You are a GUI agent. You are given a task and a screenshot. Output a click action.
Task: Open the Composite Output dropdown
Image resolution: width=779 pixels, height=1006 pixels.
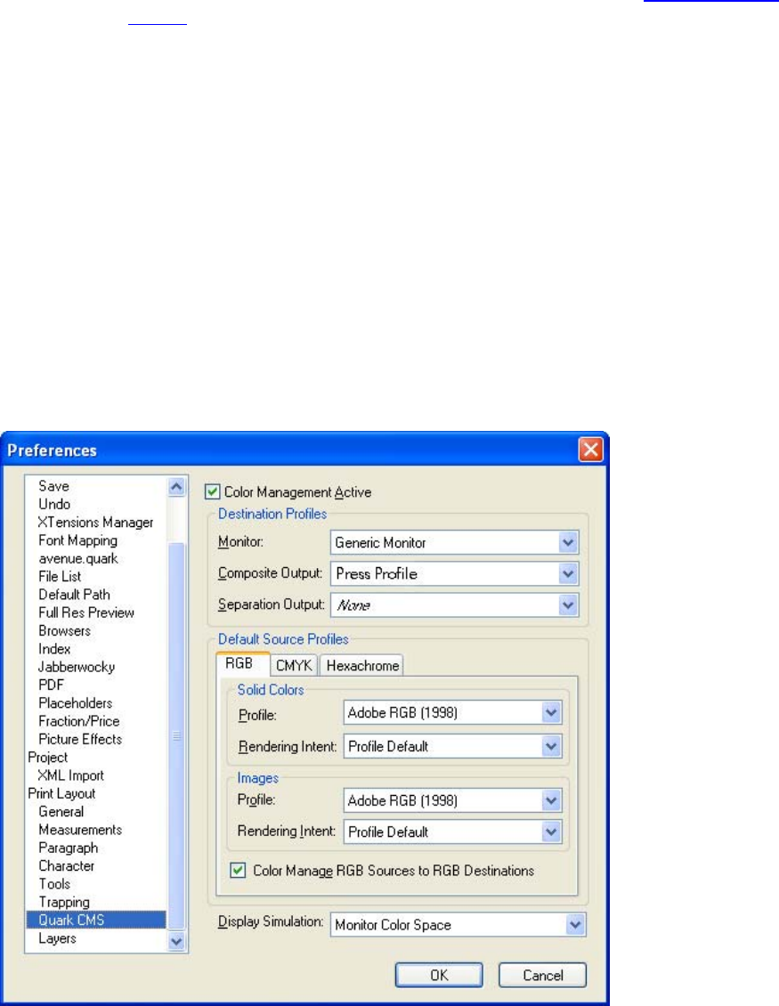point(454,573)
